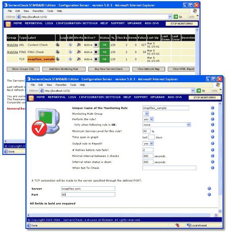This screenshot has height=232, width=229.
Task: Open the alerts icon for Content Check
Action: (x=79, y=44)
